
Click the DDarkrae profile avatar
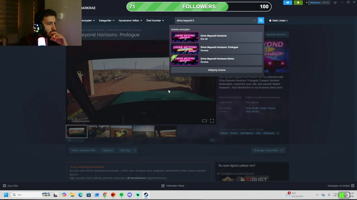[x=307, y=2]
